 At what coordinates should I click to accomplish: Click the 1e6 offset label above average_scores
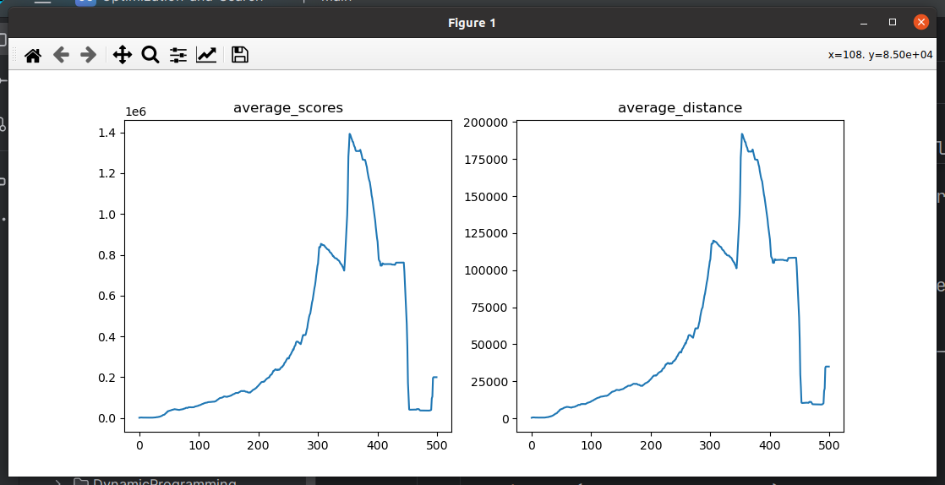134,112
